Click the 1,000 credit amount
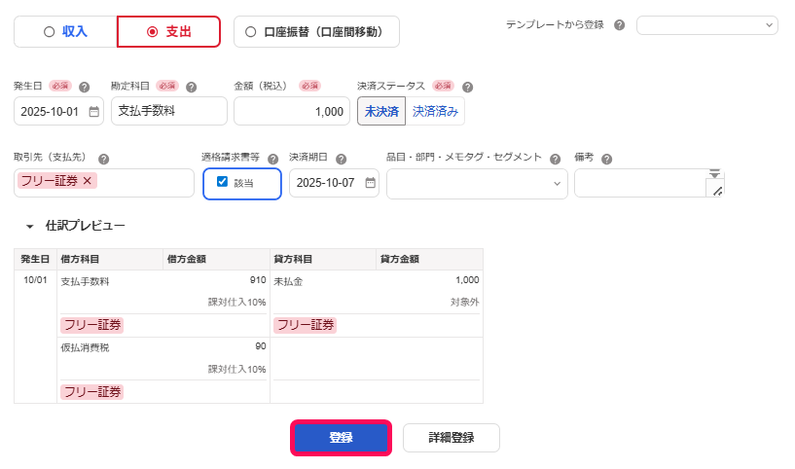 (467, 280)
